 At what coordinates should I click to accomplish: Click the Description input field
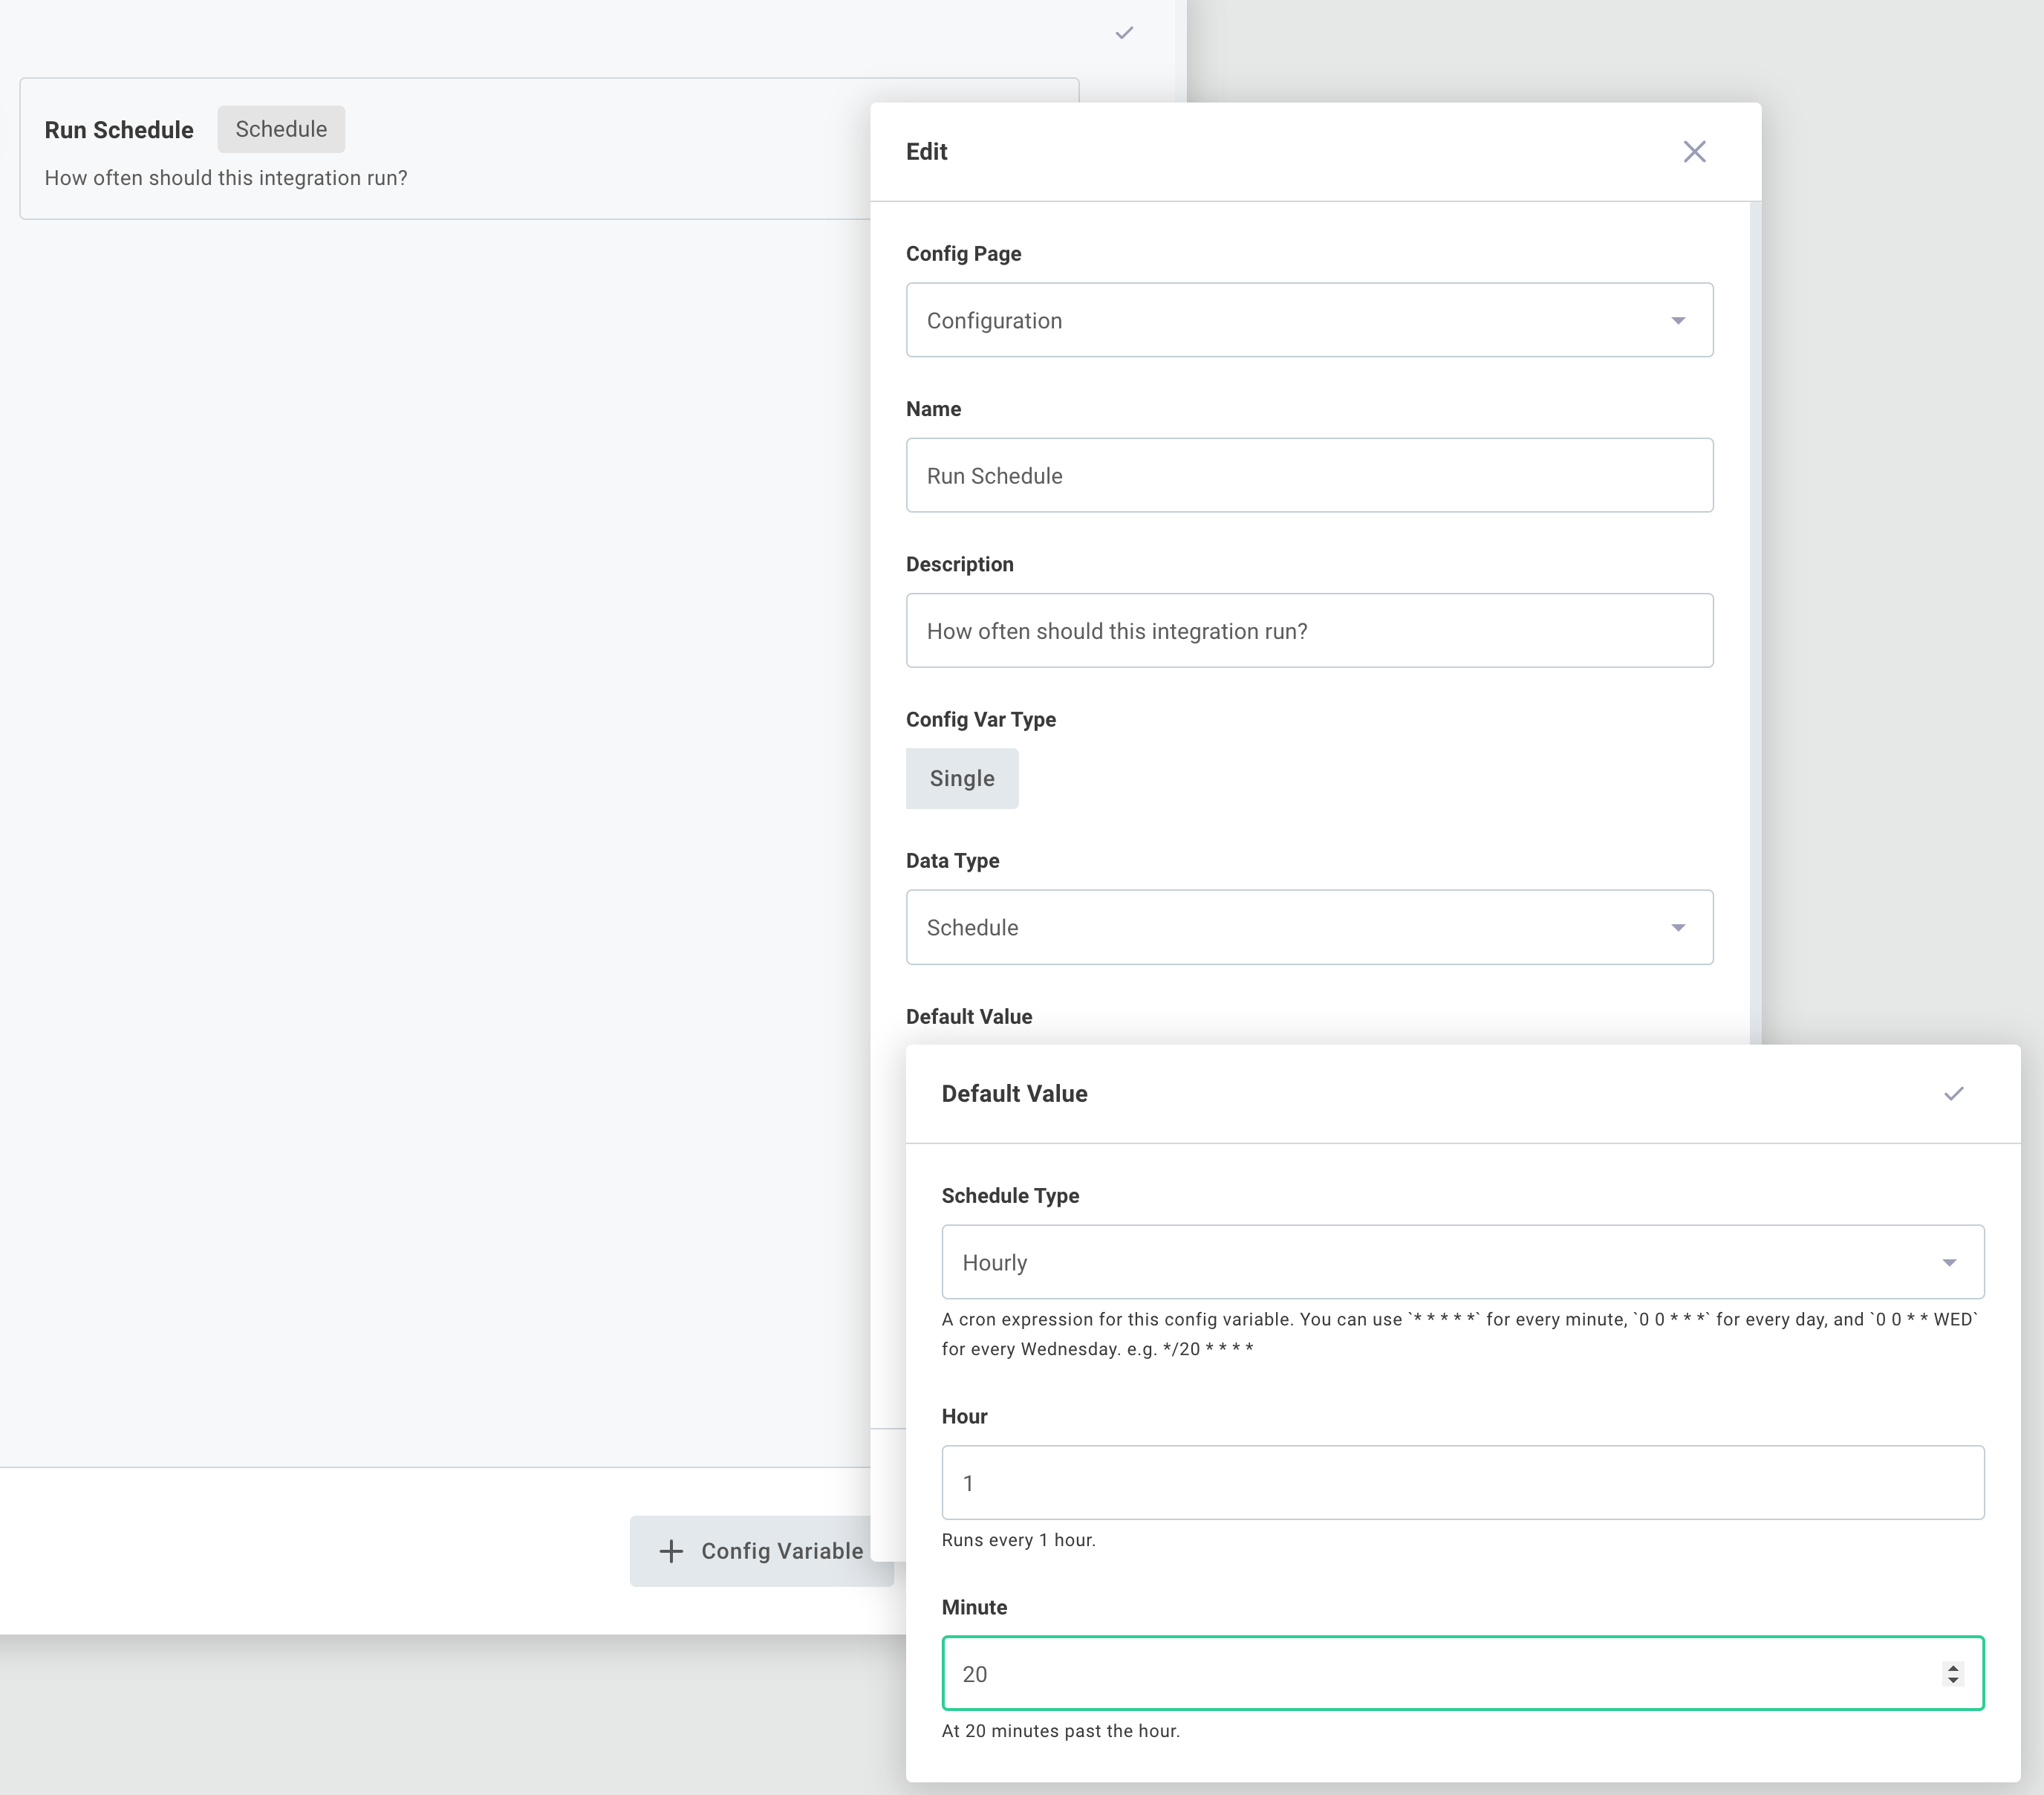coord(1309,630)
